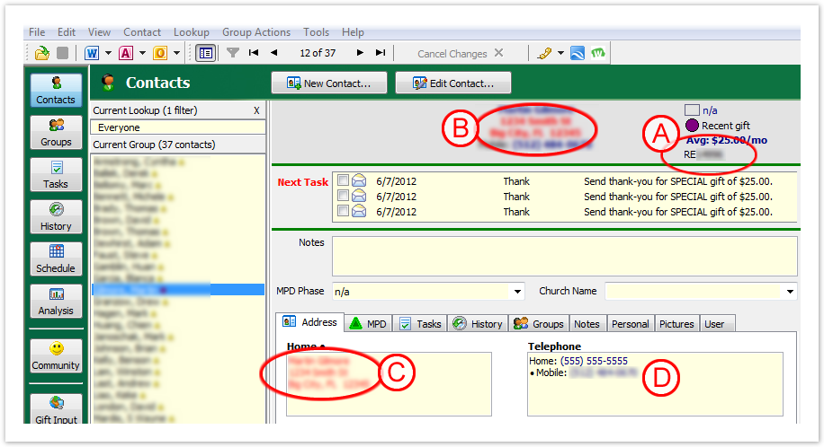The width and height of the screenshot is (824, 447).
Task: Go to the first contact record
Action: [x=254, y=53]
